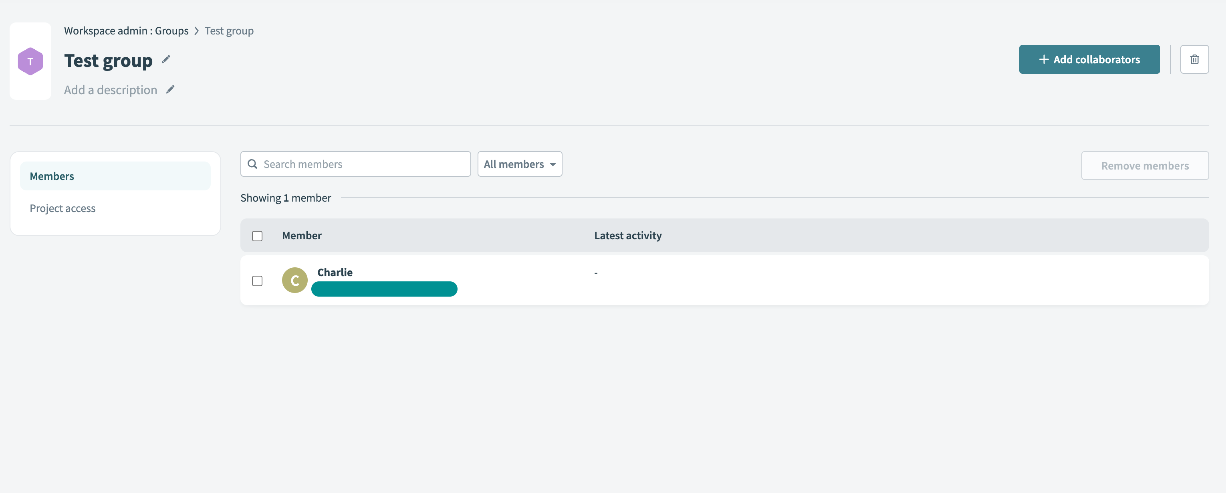Go to Workspace admin : Groups breadcrumb
Viewport: 1226px width, 493px height.
(x=126, y=31)
